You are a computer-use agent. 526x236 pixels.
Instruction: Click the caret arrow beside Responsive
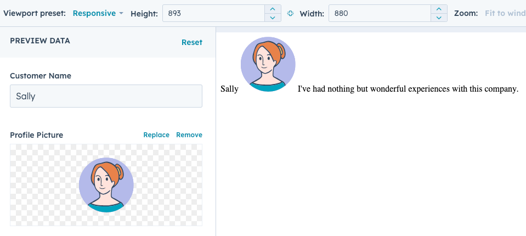click(x=121, y=13)
